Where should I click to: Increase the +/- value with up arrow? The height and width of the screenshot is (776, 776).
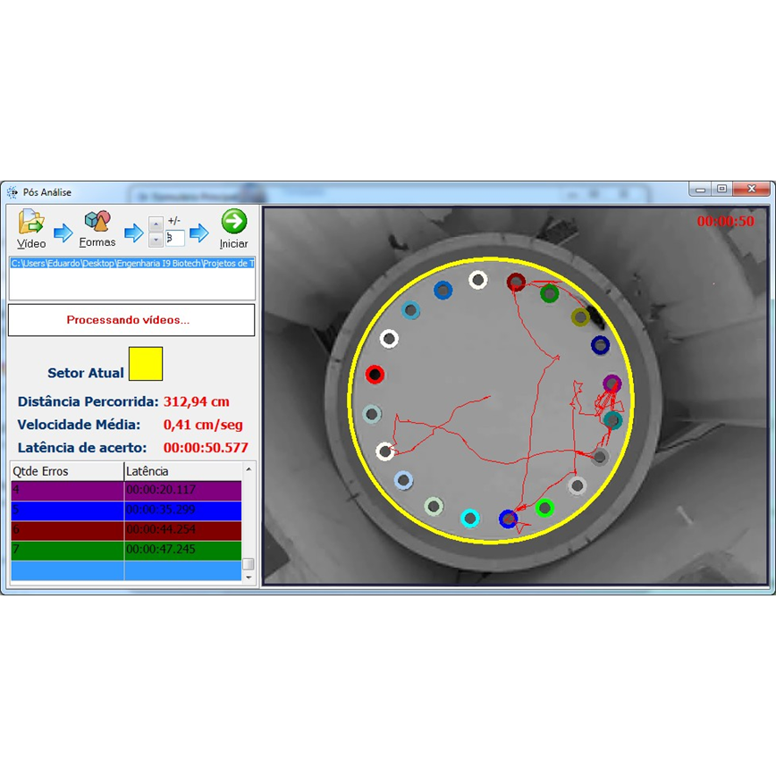point(156,224)
